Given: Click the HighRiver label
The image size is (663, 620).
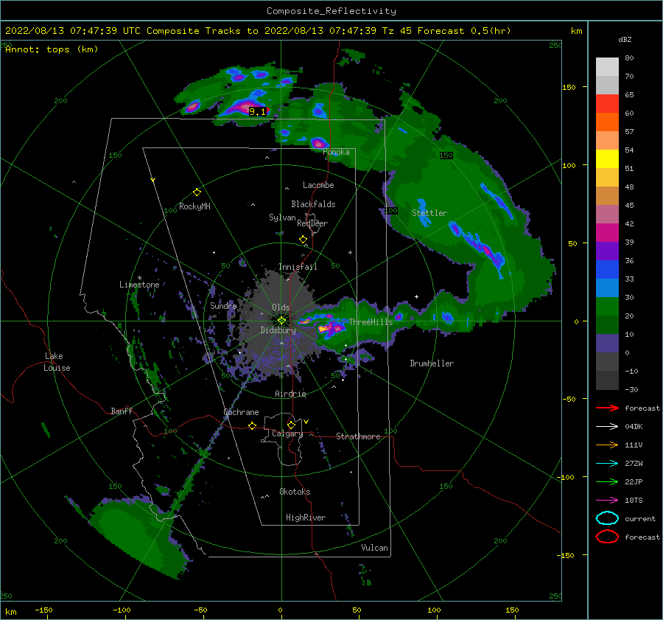Looking at the screenshot, I should point(306,518).
